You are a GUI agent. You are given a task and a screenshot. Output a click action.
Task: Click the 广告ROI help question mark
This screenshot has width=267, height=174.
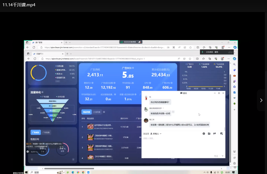(x=133, y=68)
